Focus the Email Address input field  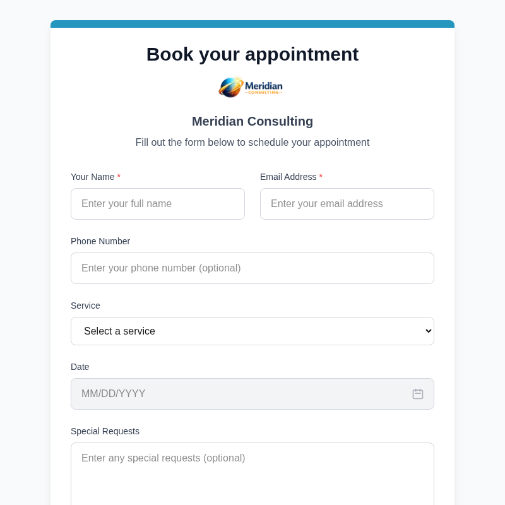[347, 204]
